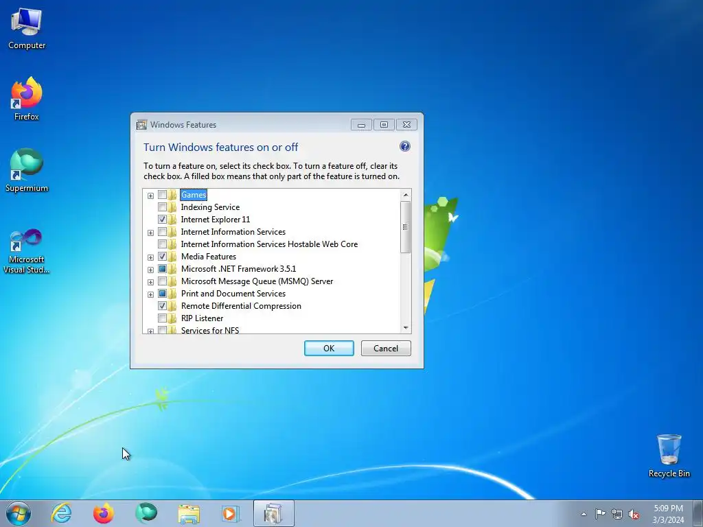The image size is (703, 527).
Task: Open the Supermium desktop shortcut
Action: [27, 170]
